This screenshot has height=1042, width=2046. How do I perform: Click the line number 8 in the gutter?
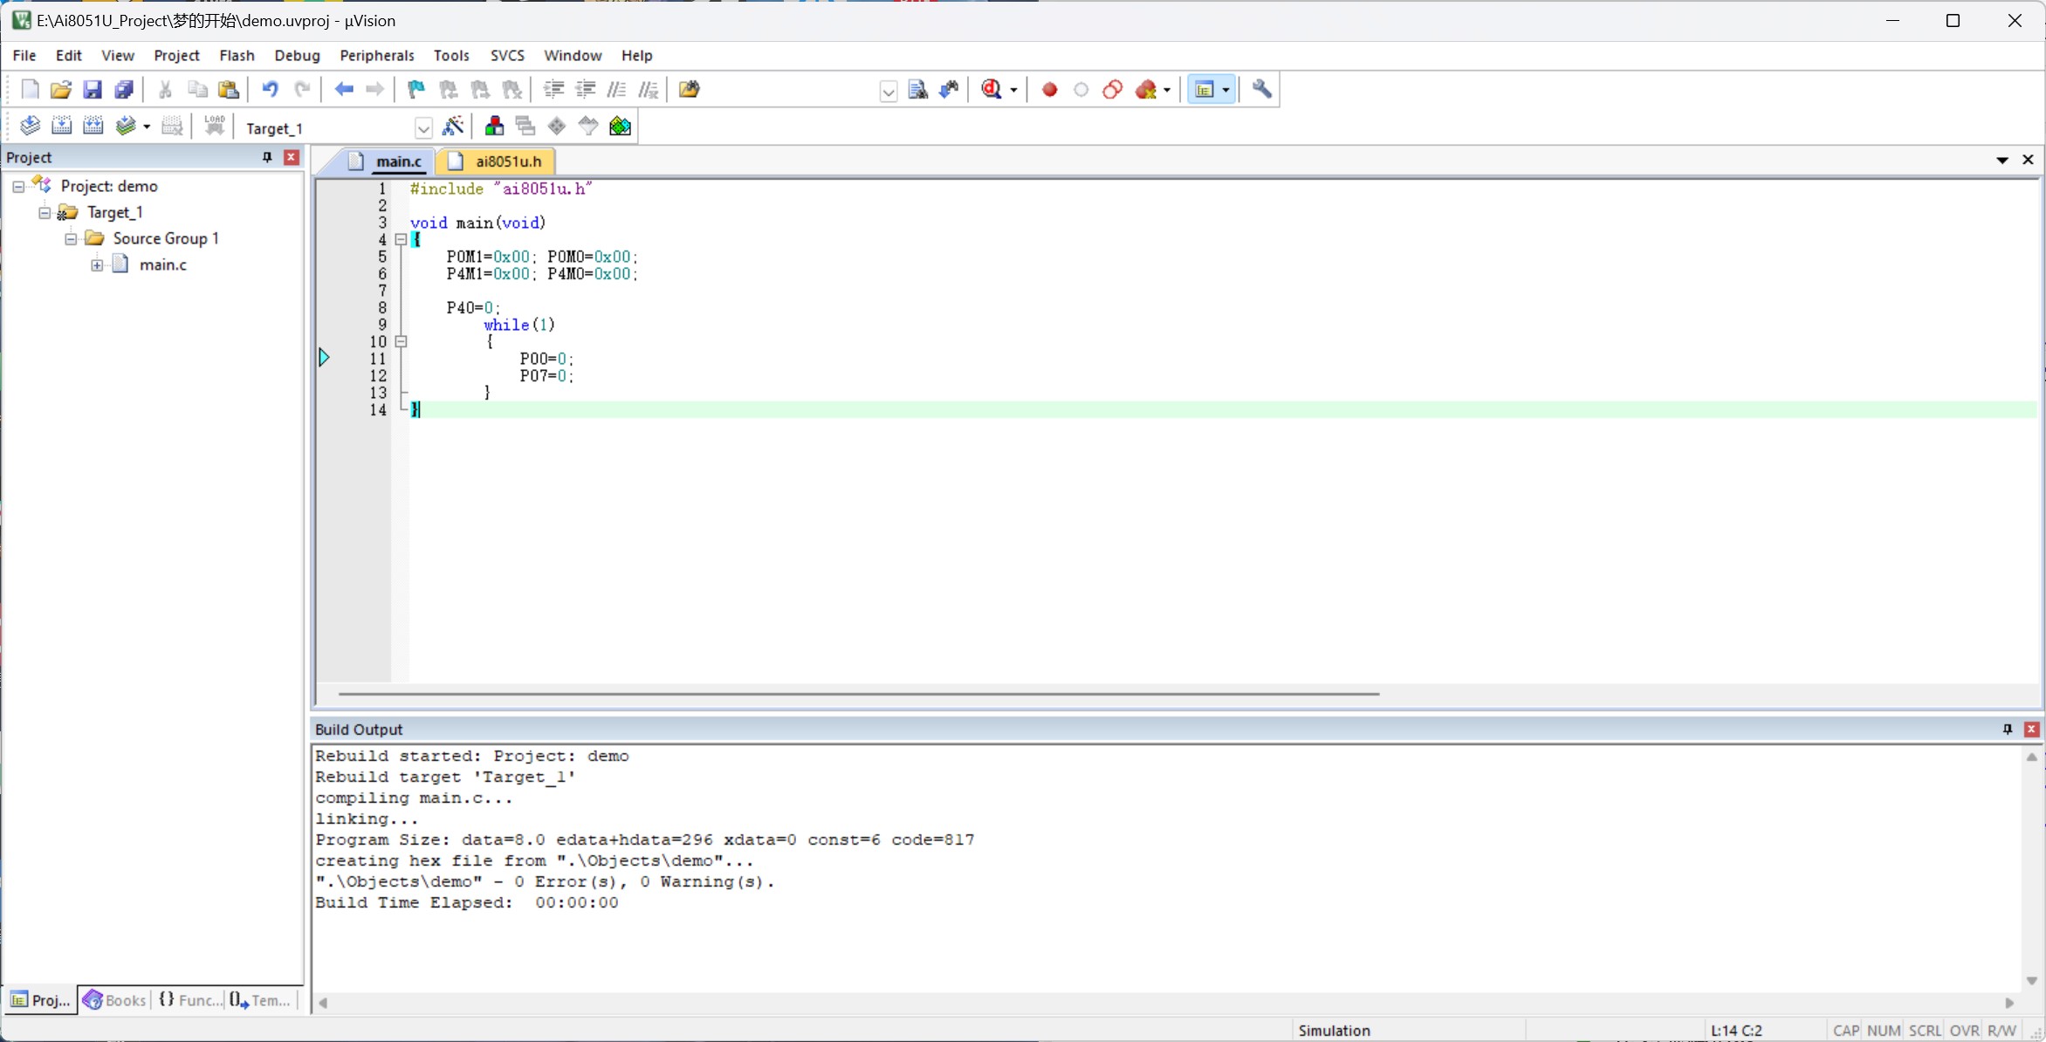(382, 307)
